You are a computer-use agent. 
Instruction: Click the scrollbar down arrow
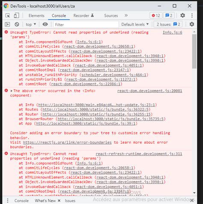click(x=194, y=193)
